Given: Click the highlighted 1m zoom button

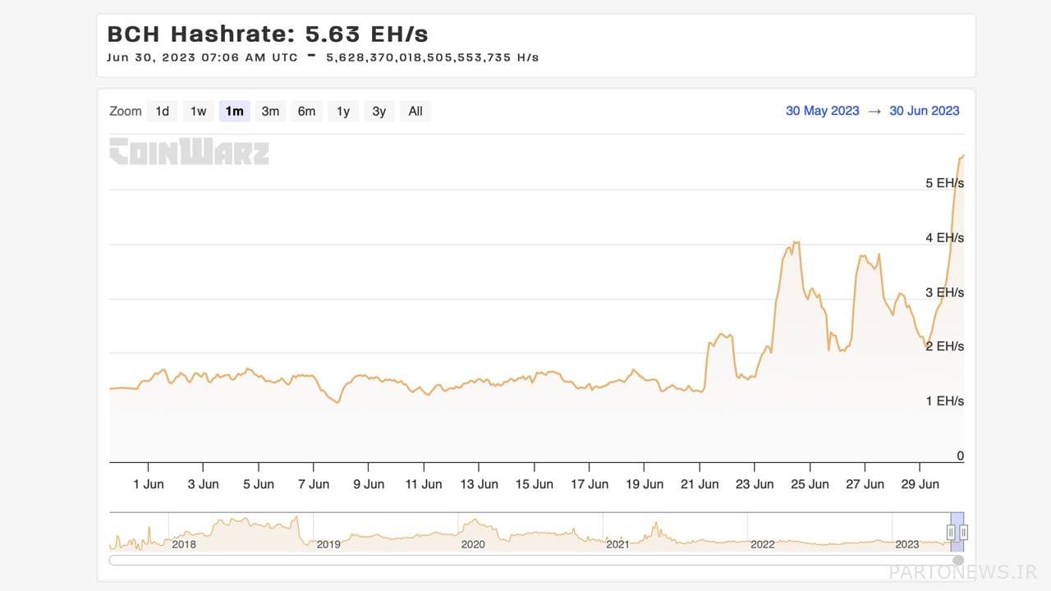Looking at the screenshot, I should tap(234, 112).
